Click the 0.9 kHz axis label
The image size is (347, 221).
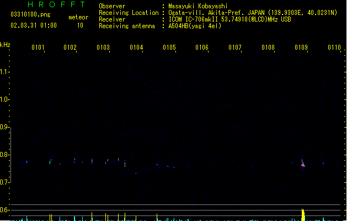(4, 127)
